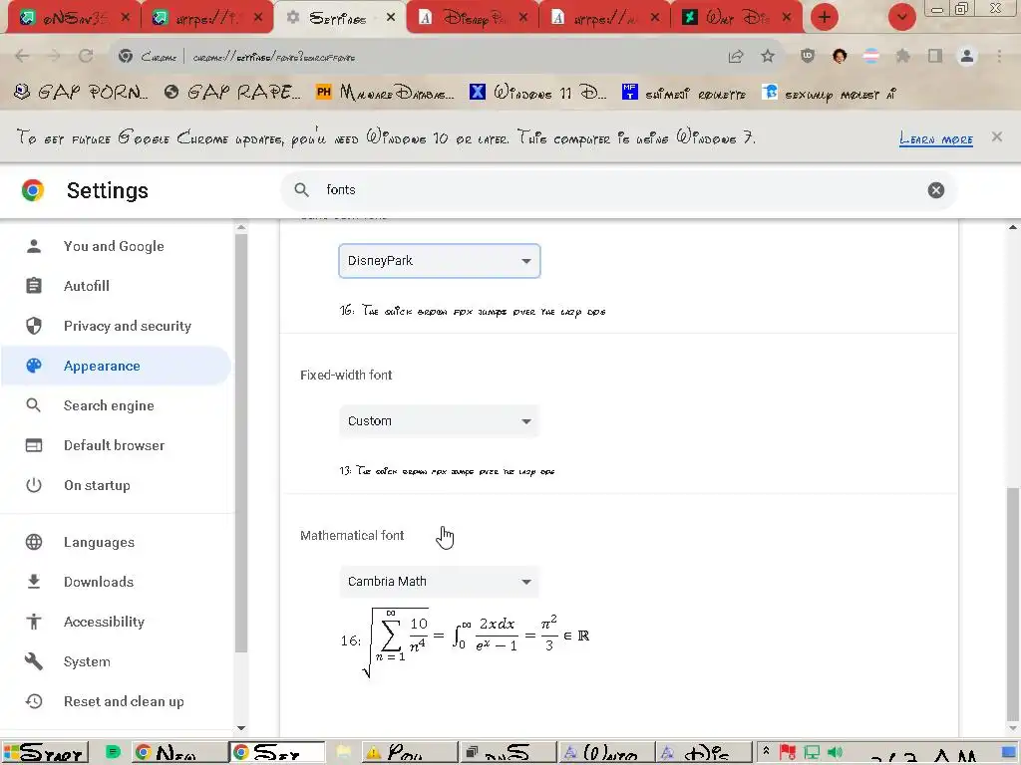Open the warning triangle taskbar window
Image resolution: width=1021 pixels, height=765 pixels.
point(410,753)
